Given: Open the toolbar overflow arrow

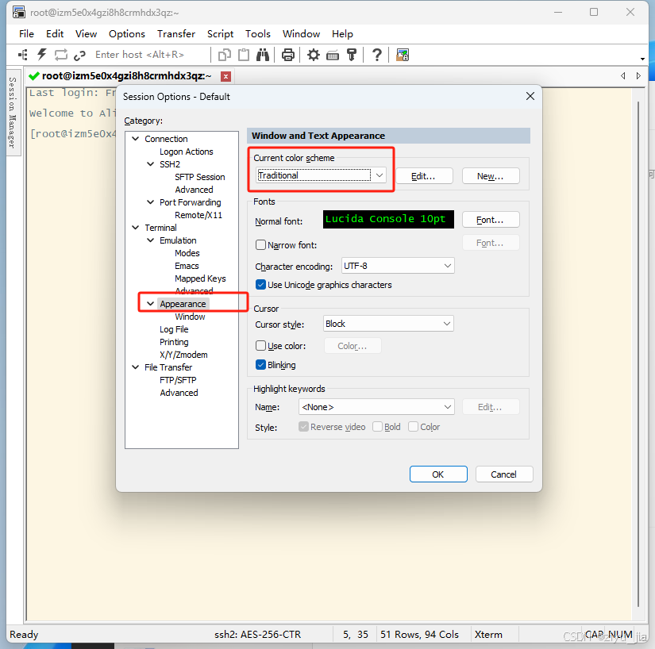Looking at the screenshot, I should click(642, 59).
